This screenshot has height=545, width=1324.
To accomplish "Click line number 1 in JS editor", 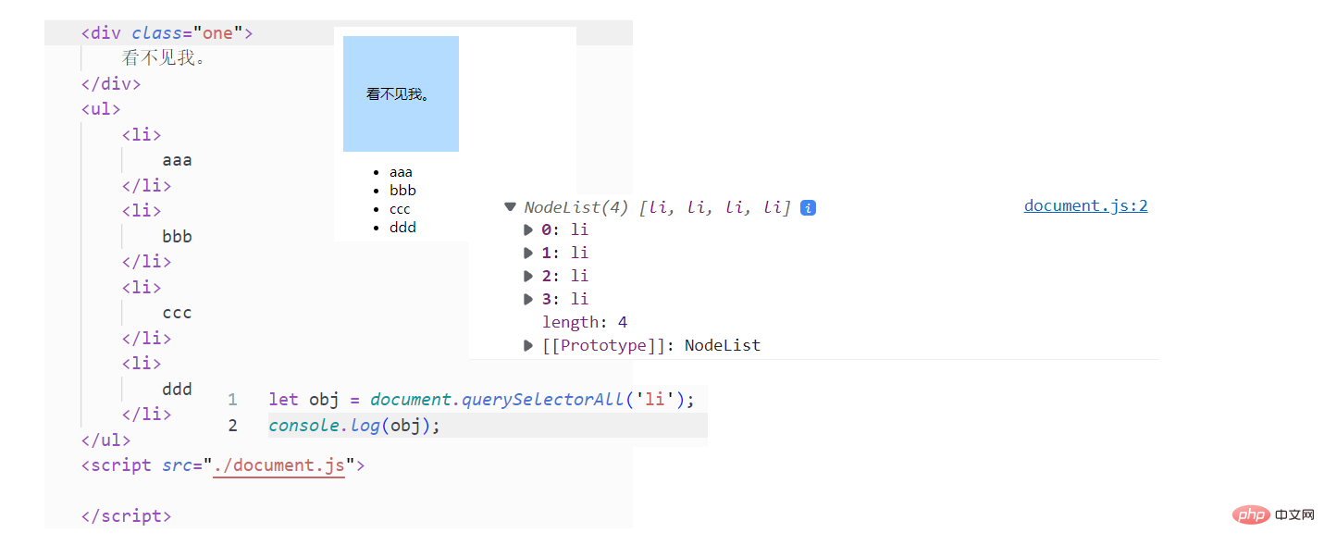I will click(x=232, y=400).
